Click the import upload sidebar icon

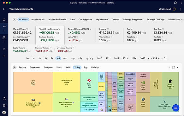pyautogui.click(x=4, y=49)
